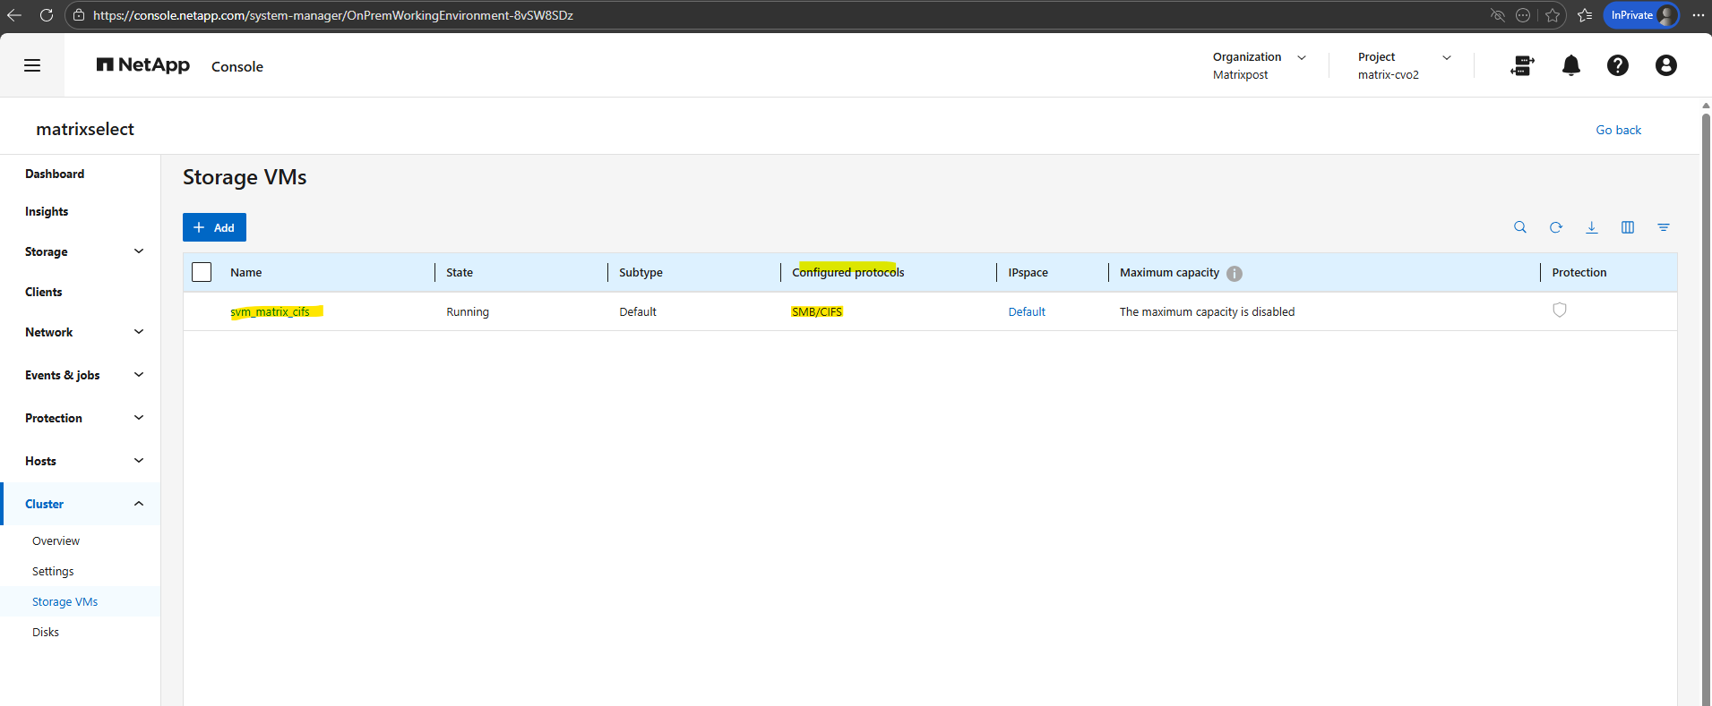Open the hamburger navigation menu
Viewport: 1712px width, 706px height.
(x=32, y=65)
